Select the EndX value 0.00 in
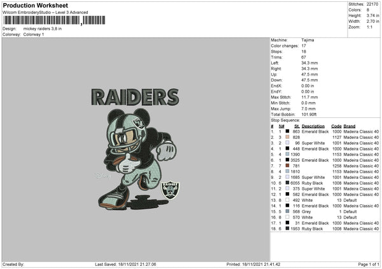The width and height of the screenshot is (382, 269). (x=308, y=86)
